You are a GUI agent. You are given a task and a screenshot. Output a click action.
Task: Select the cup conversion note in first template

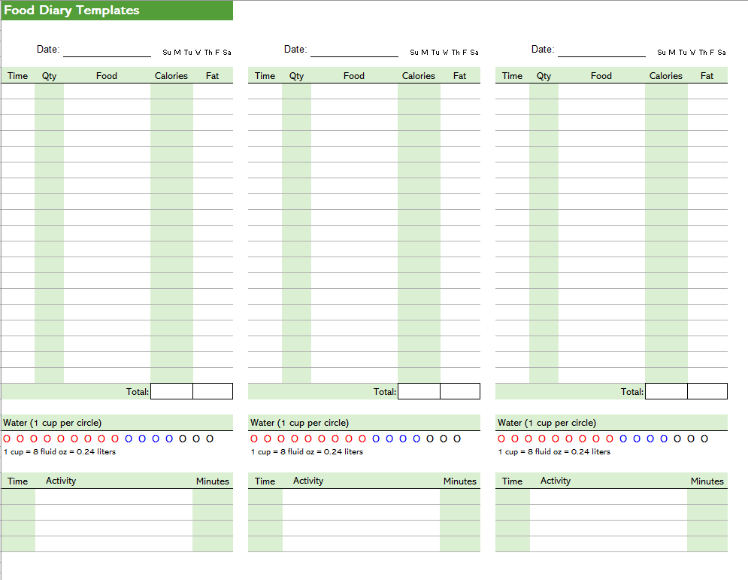click(59, 451)
